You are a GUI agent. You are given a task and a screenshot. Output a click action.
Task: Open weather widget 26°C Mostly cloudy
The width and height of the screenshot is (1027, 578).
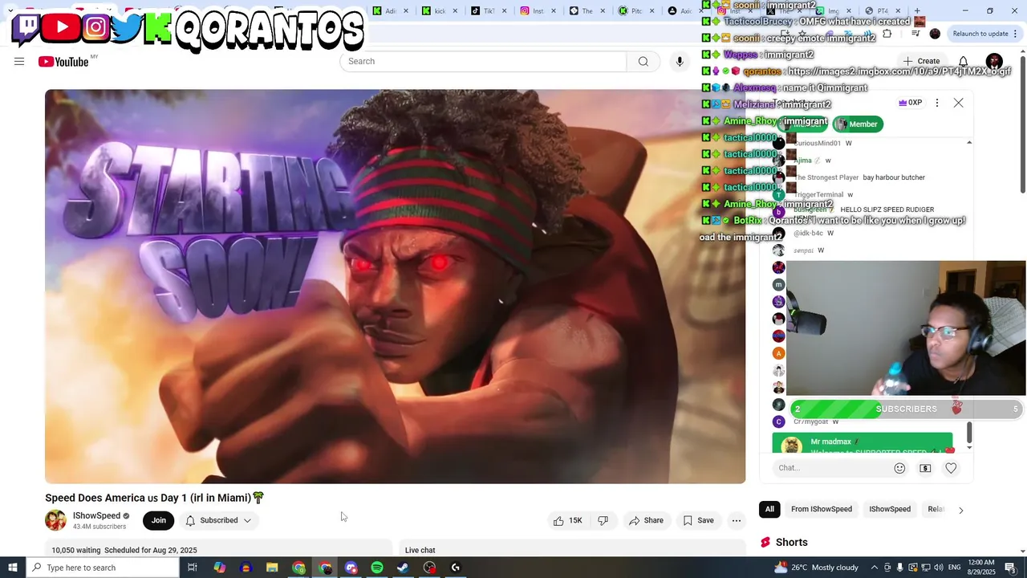817,568
